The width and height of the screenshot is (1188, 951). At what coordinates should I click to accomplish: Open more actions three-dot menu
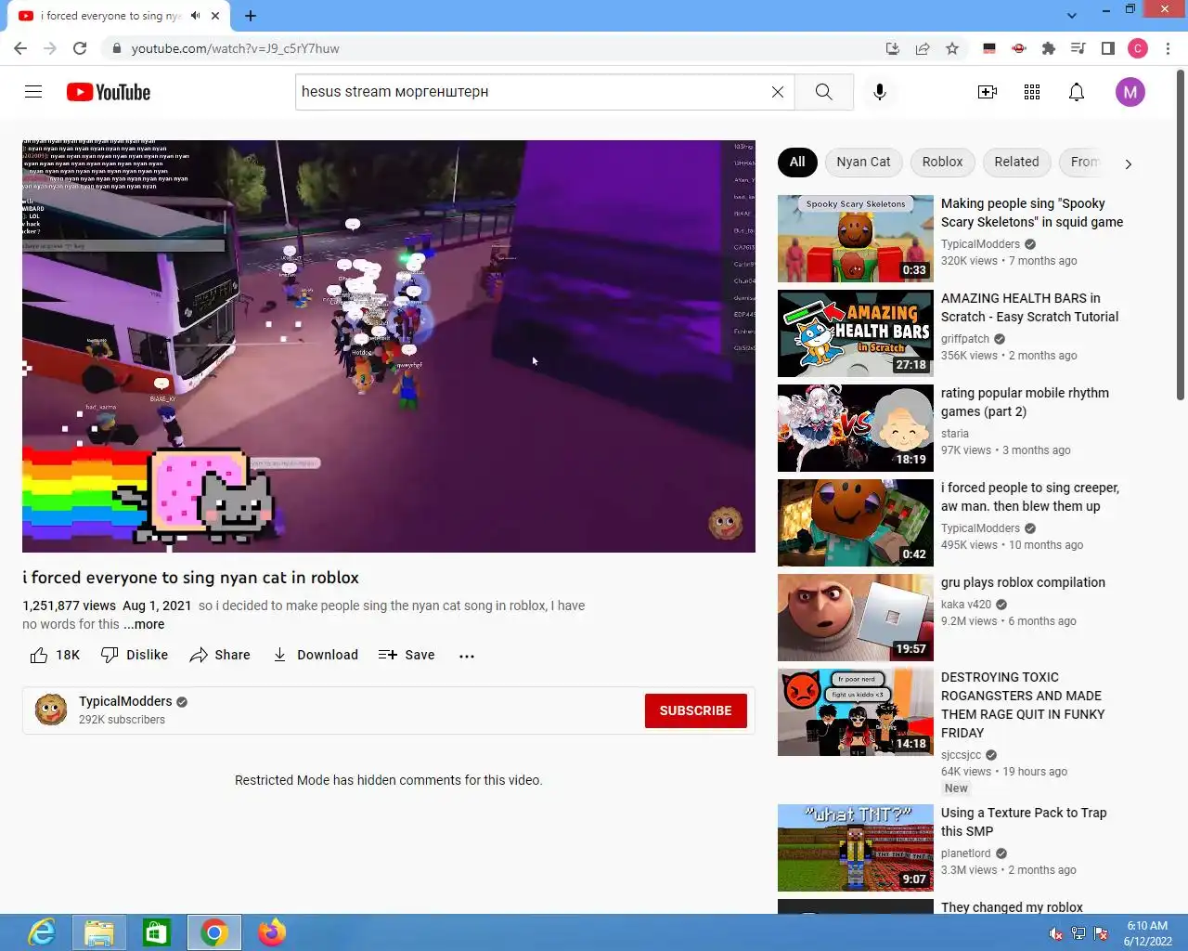pos(467,656)
